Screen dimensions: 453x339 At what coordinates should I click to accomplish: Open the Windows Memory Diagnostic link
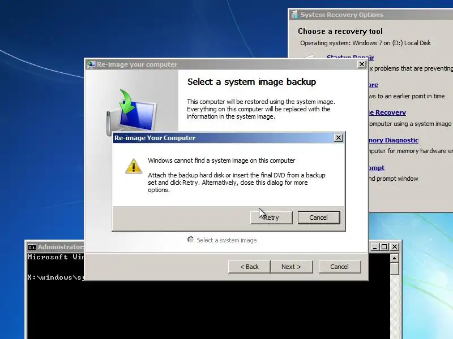tap(394, 140)
